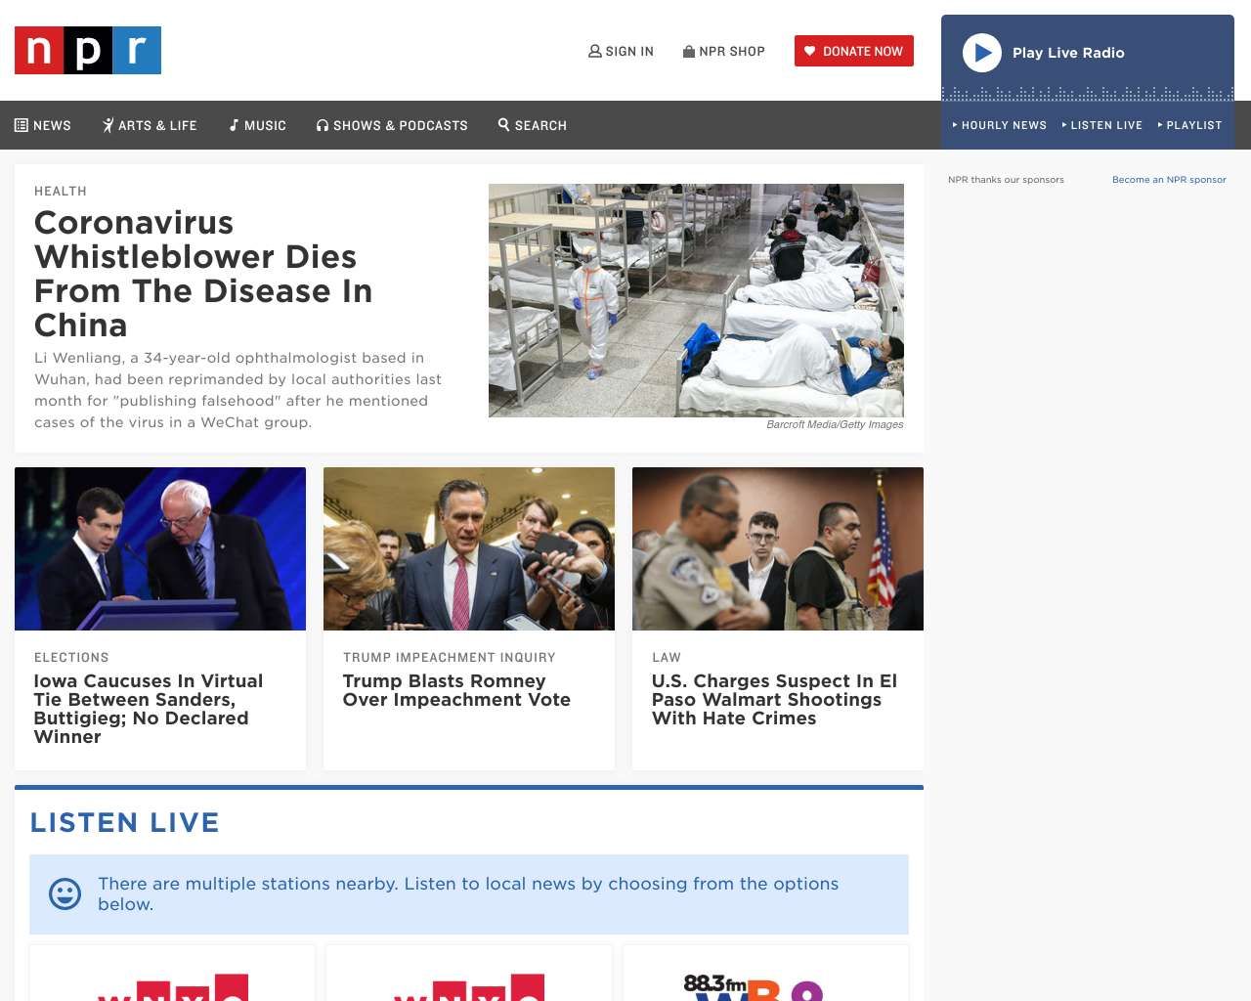Click the Search magnifying glass icon

point(504,124)
